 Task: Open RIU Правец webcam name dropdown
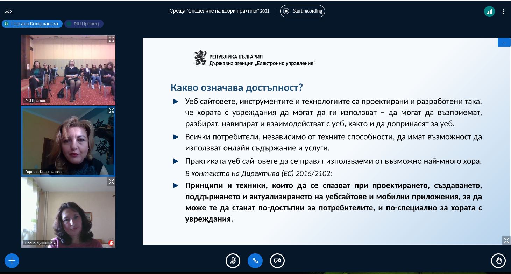[37, 101]
